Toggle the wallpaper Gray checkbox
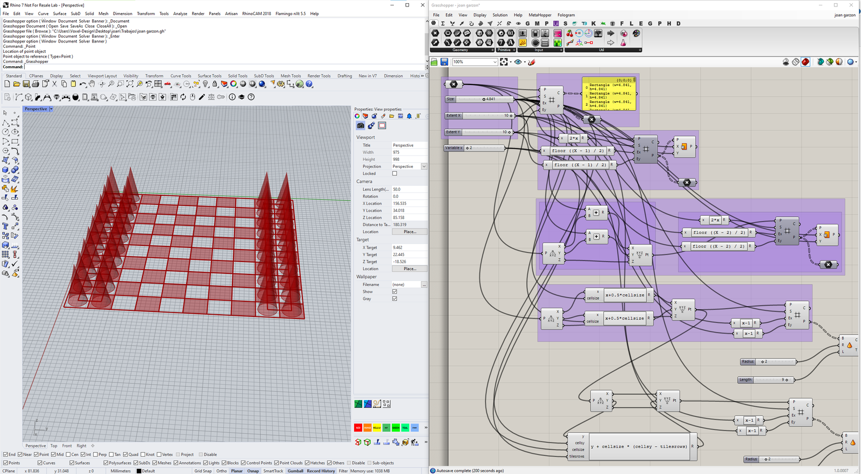Screen dimensions: 861x474 tap(394, 299)
